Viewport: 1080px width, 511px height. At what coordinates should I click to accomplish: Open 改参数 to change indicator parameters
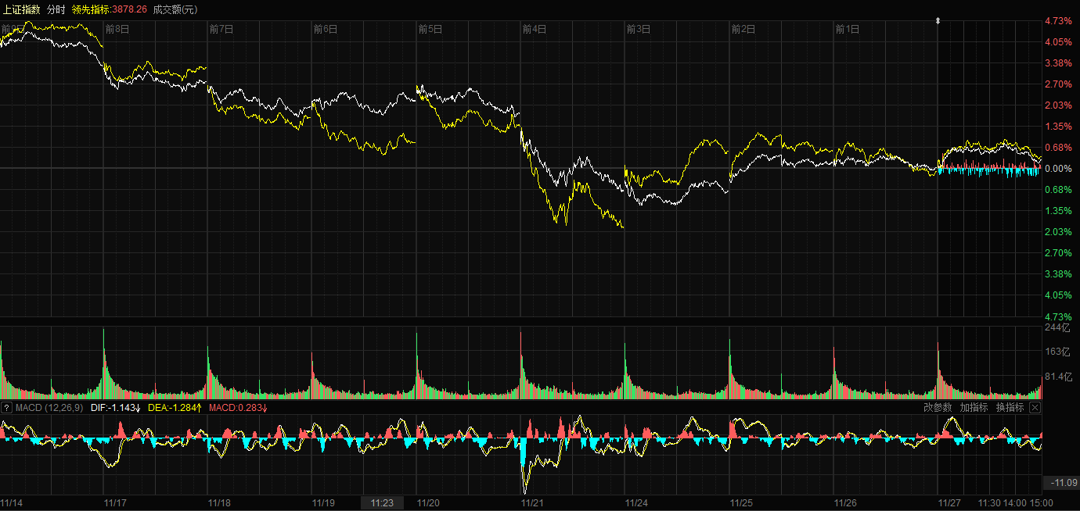tap(938, 408)
